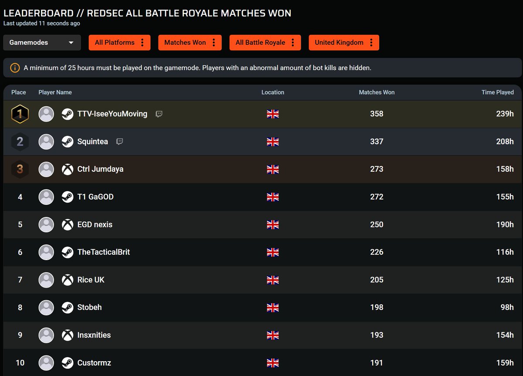Click the UK flag in EGD nexis's row
This screenshot has width=523, height=376.
coord(273,224)
